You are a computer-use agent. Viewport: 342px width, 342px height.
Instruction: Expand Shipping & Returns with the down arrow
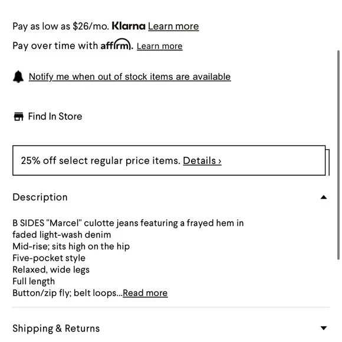click(324, 328)
